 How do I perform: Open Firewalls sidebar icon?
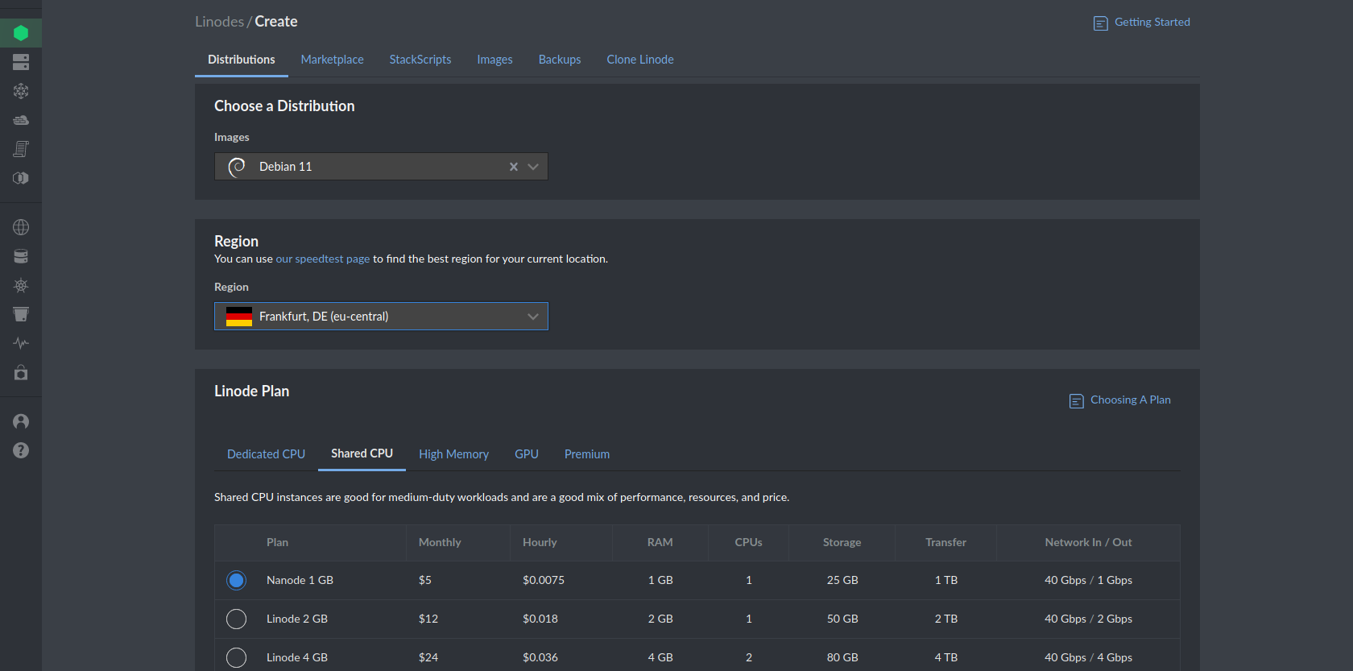click(21, 120)
